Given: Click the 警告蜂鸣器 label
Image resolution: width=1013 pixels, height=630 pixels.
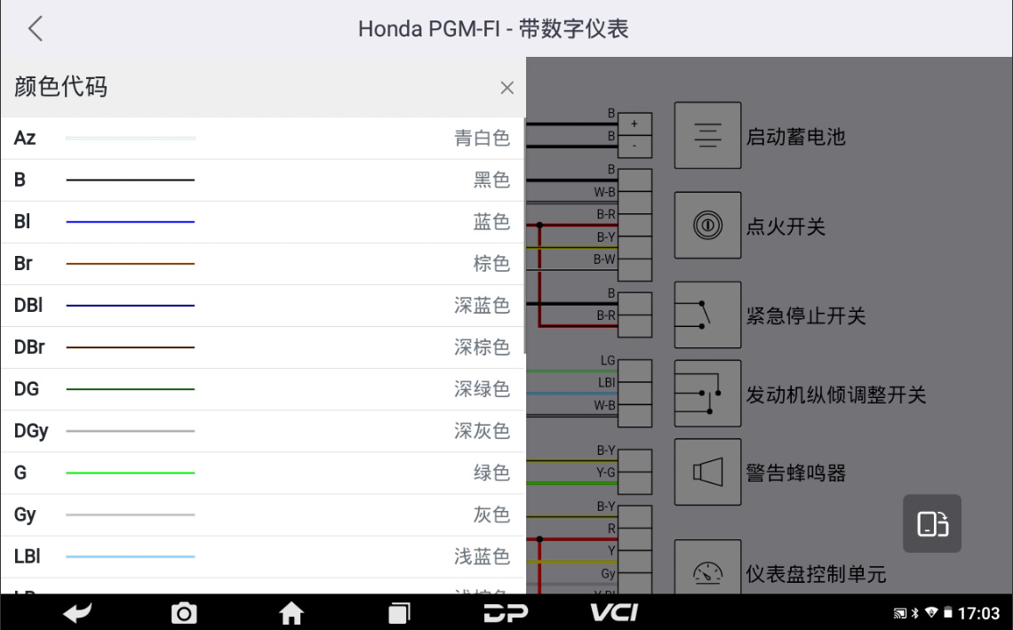Looking at the screenshot, I should click(x=795, y=473).
